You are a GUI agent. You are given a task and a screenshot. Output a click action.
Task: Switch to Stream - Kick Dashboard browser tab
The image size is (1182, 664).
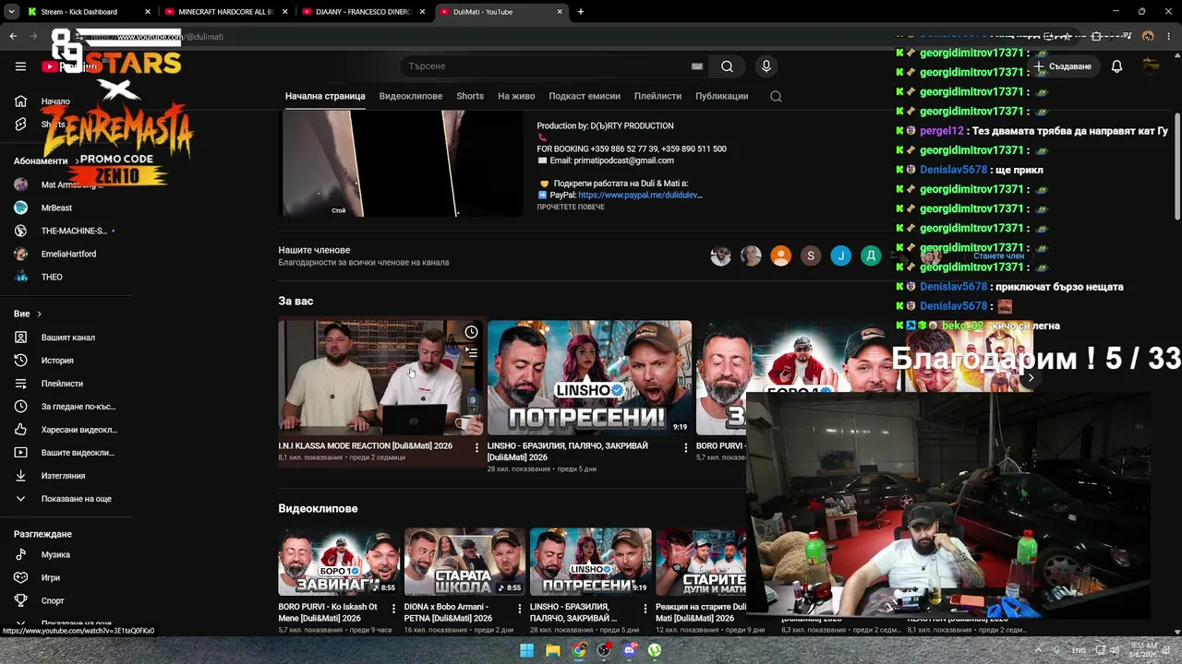coord(88,12)
